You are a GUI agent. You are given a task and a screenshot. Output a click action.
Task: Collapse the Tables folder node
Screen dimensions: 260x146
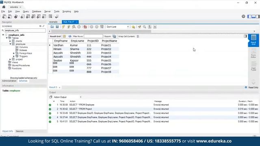(x=7, y=38)
